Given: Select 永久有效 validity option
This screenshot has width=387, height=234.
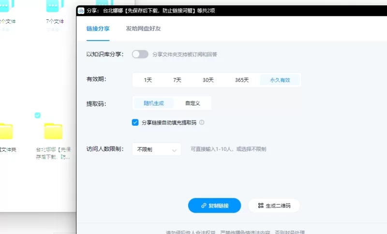Looking at the screenshot, I should (280, 80).
